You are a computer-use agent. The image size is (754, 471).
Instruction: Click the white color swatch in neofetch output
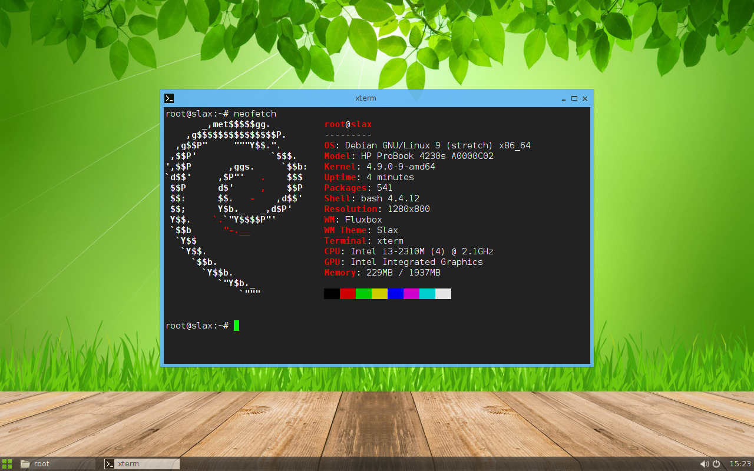[444, 293]
